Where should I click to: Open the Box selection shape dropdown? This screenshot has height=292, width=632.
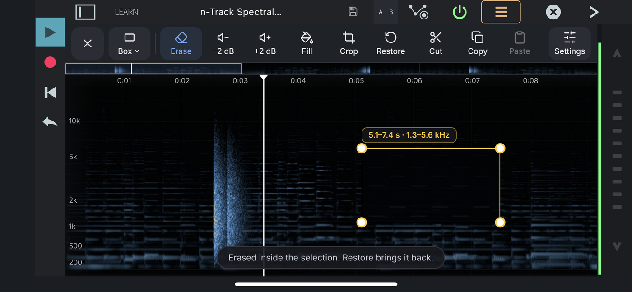[x=129, y=44]
